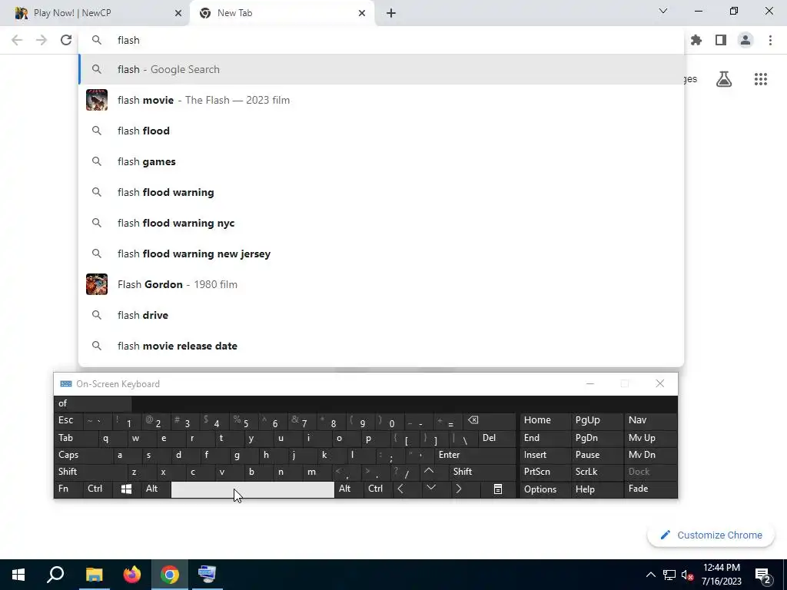This screenshot has height=590, width=787.
Task: Toggle the Caps key on keyboard
Action: [x=83, y=455]
